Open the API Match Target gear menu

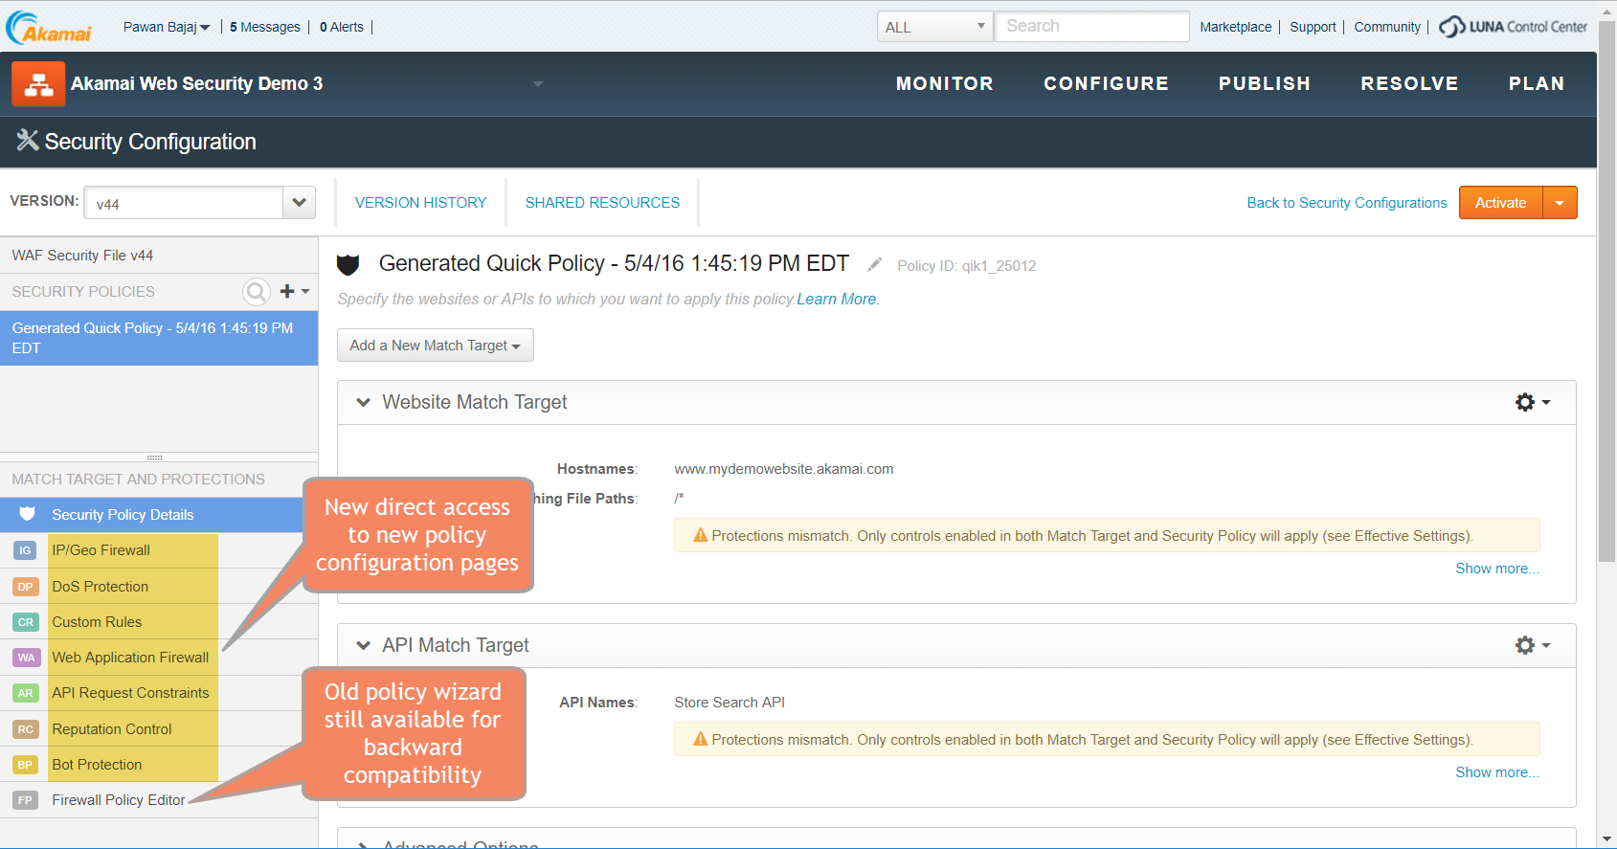(1531, 645)
